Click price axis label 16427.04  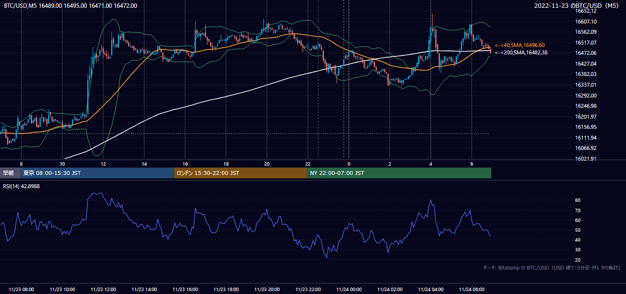585,64
